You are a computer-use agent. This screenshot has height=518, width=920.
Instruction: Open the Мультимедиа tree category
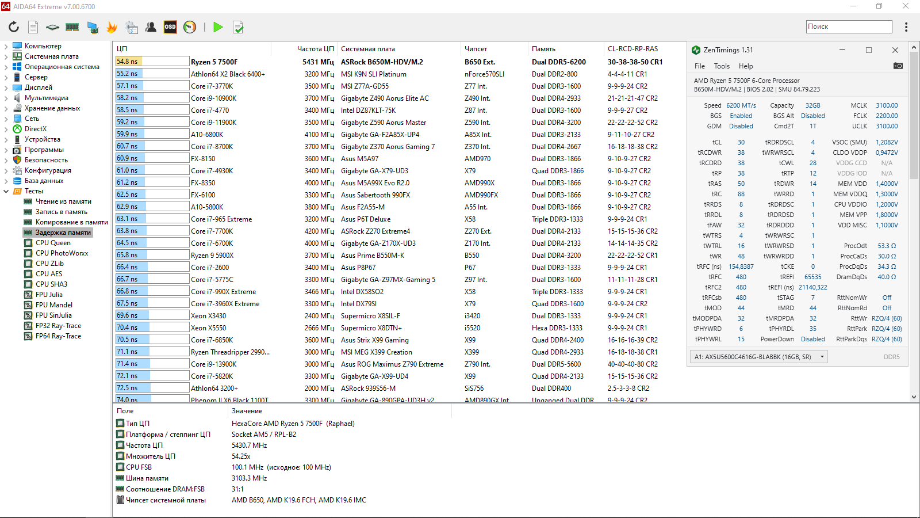tap(46, 98)
